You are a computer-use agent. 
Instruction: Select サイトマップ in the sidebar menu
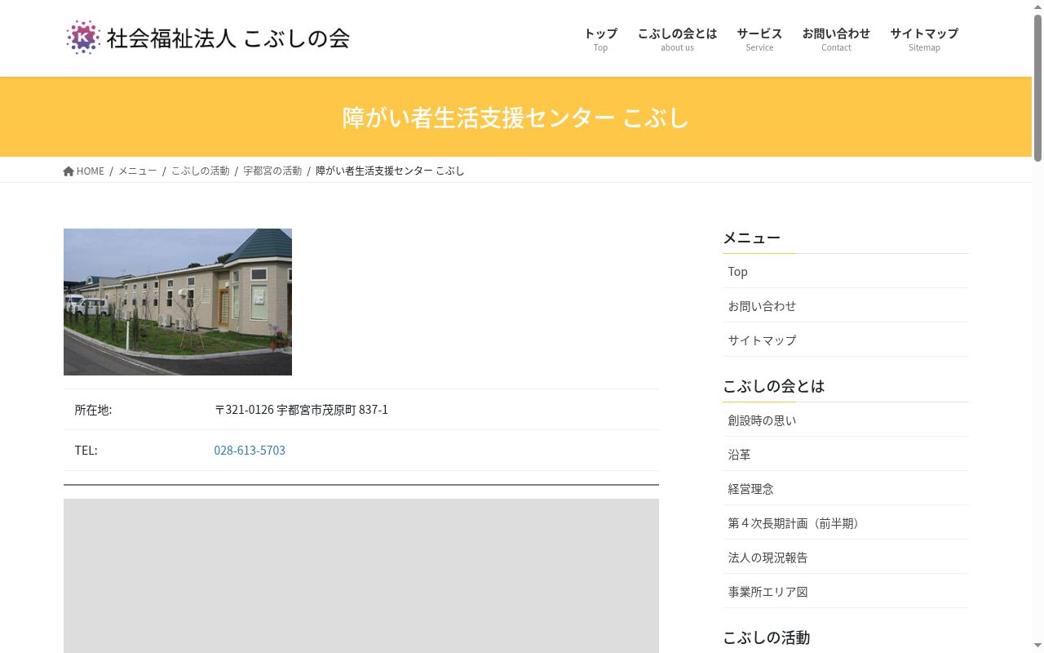click(846, 340)
